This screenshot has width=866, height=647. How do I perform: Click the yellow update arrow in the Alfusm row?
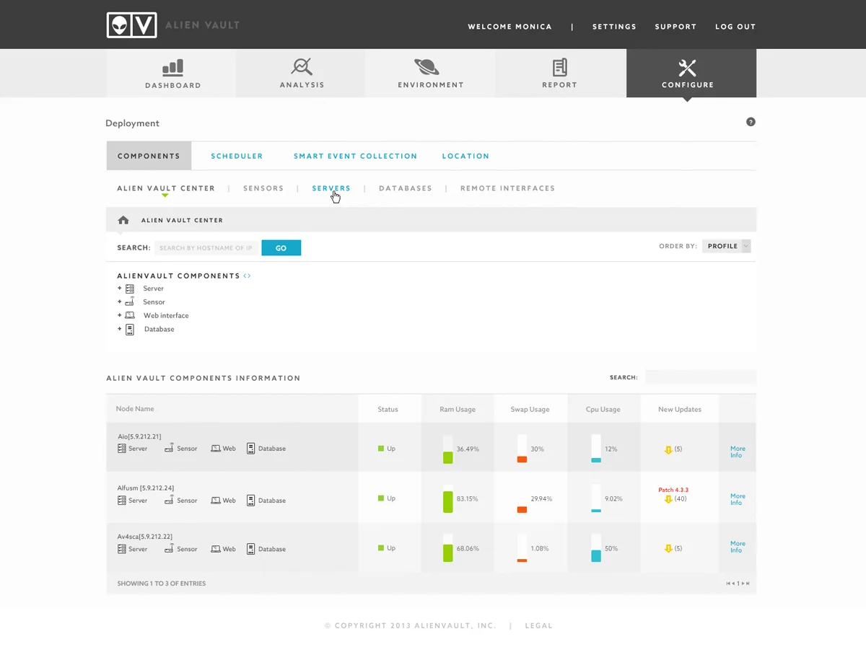pyautogui.click(x=668, y=499)
